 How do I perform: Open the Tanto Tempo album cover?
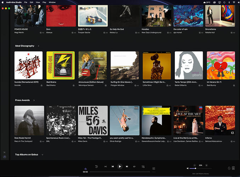pyautogui.click(x=189, y=65)
